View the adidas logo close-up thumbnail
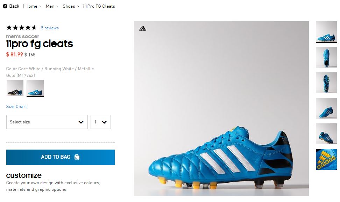This screenshot has height=202, width=340. (x=326, y=159)
